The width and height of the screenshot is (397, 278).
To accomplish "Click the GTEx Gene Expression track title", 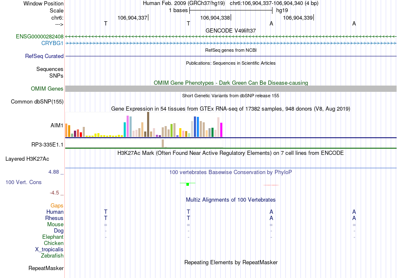I will [x=231, y=109].
